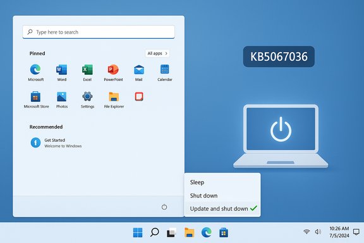Click the Wi-Fi network tray icon
The width and height of the screenshot is (364, 243).
[x=306, y=232]
